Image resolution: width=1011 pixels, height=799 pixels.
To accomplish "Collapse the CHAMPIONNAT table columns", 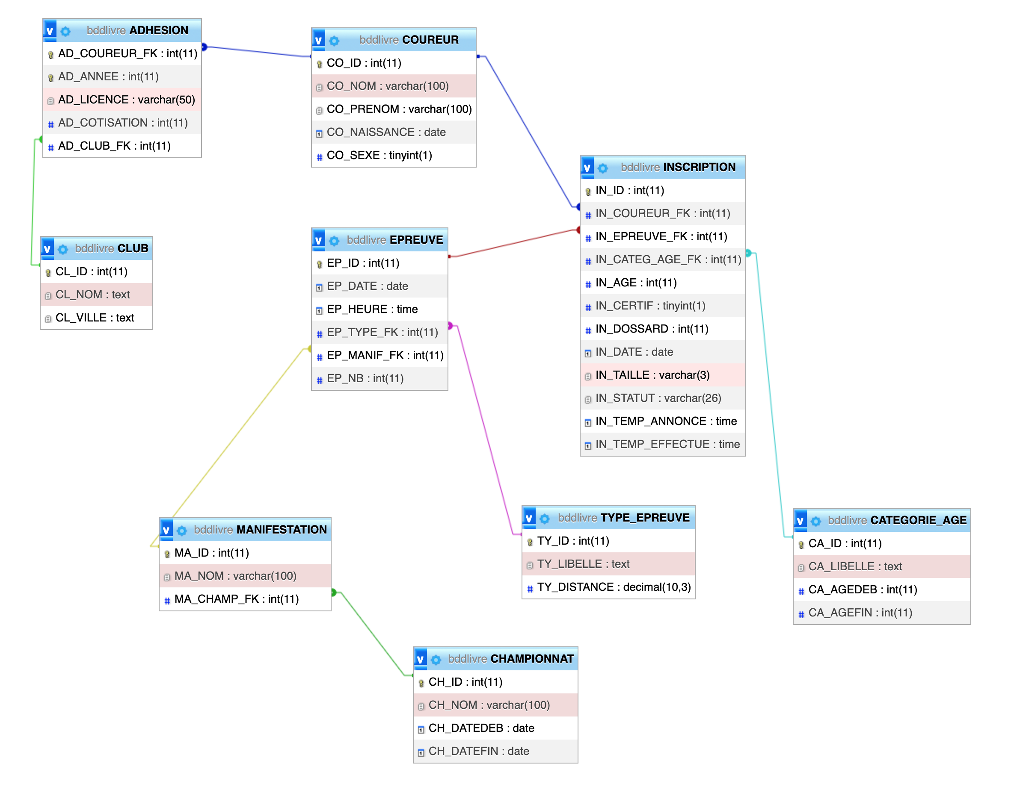I will 420,660.
